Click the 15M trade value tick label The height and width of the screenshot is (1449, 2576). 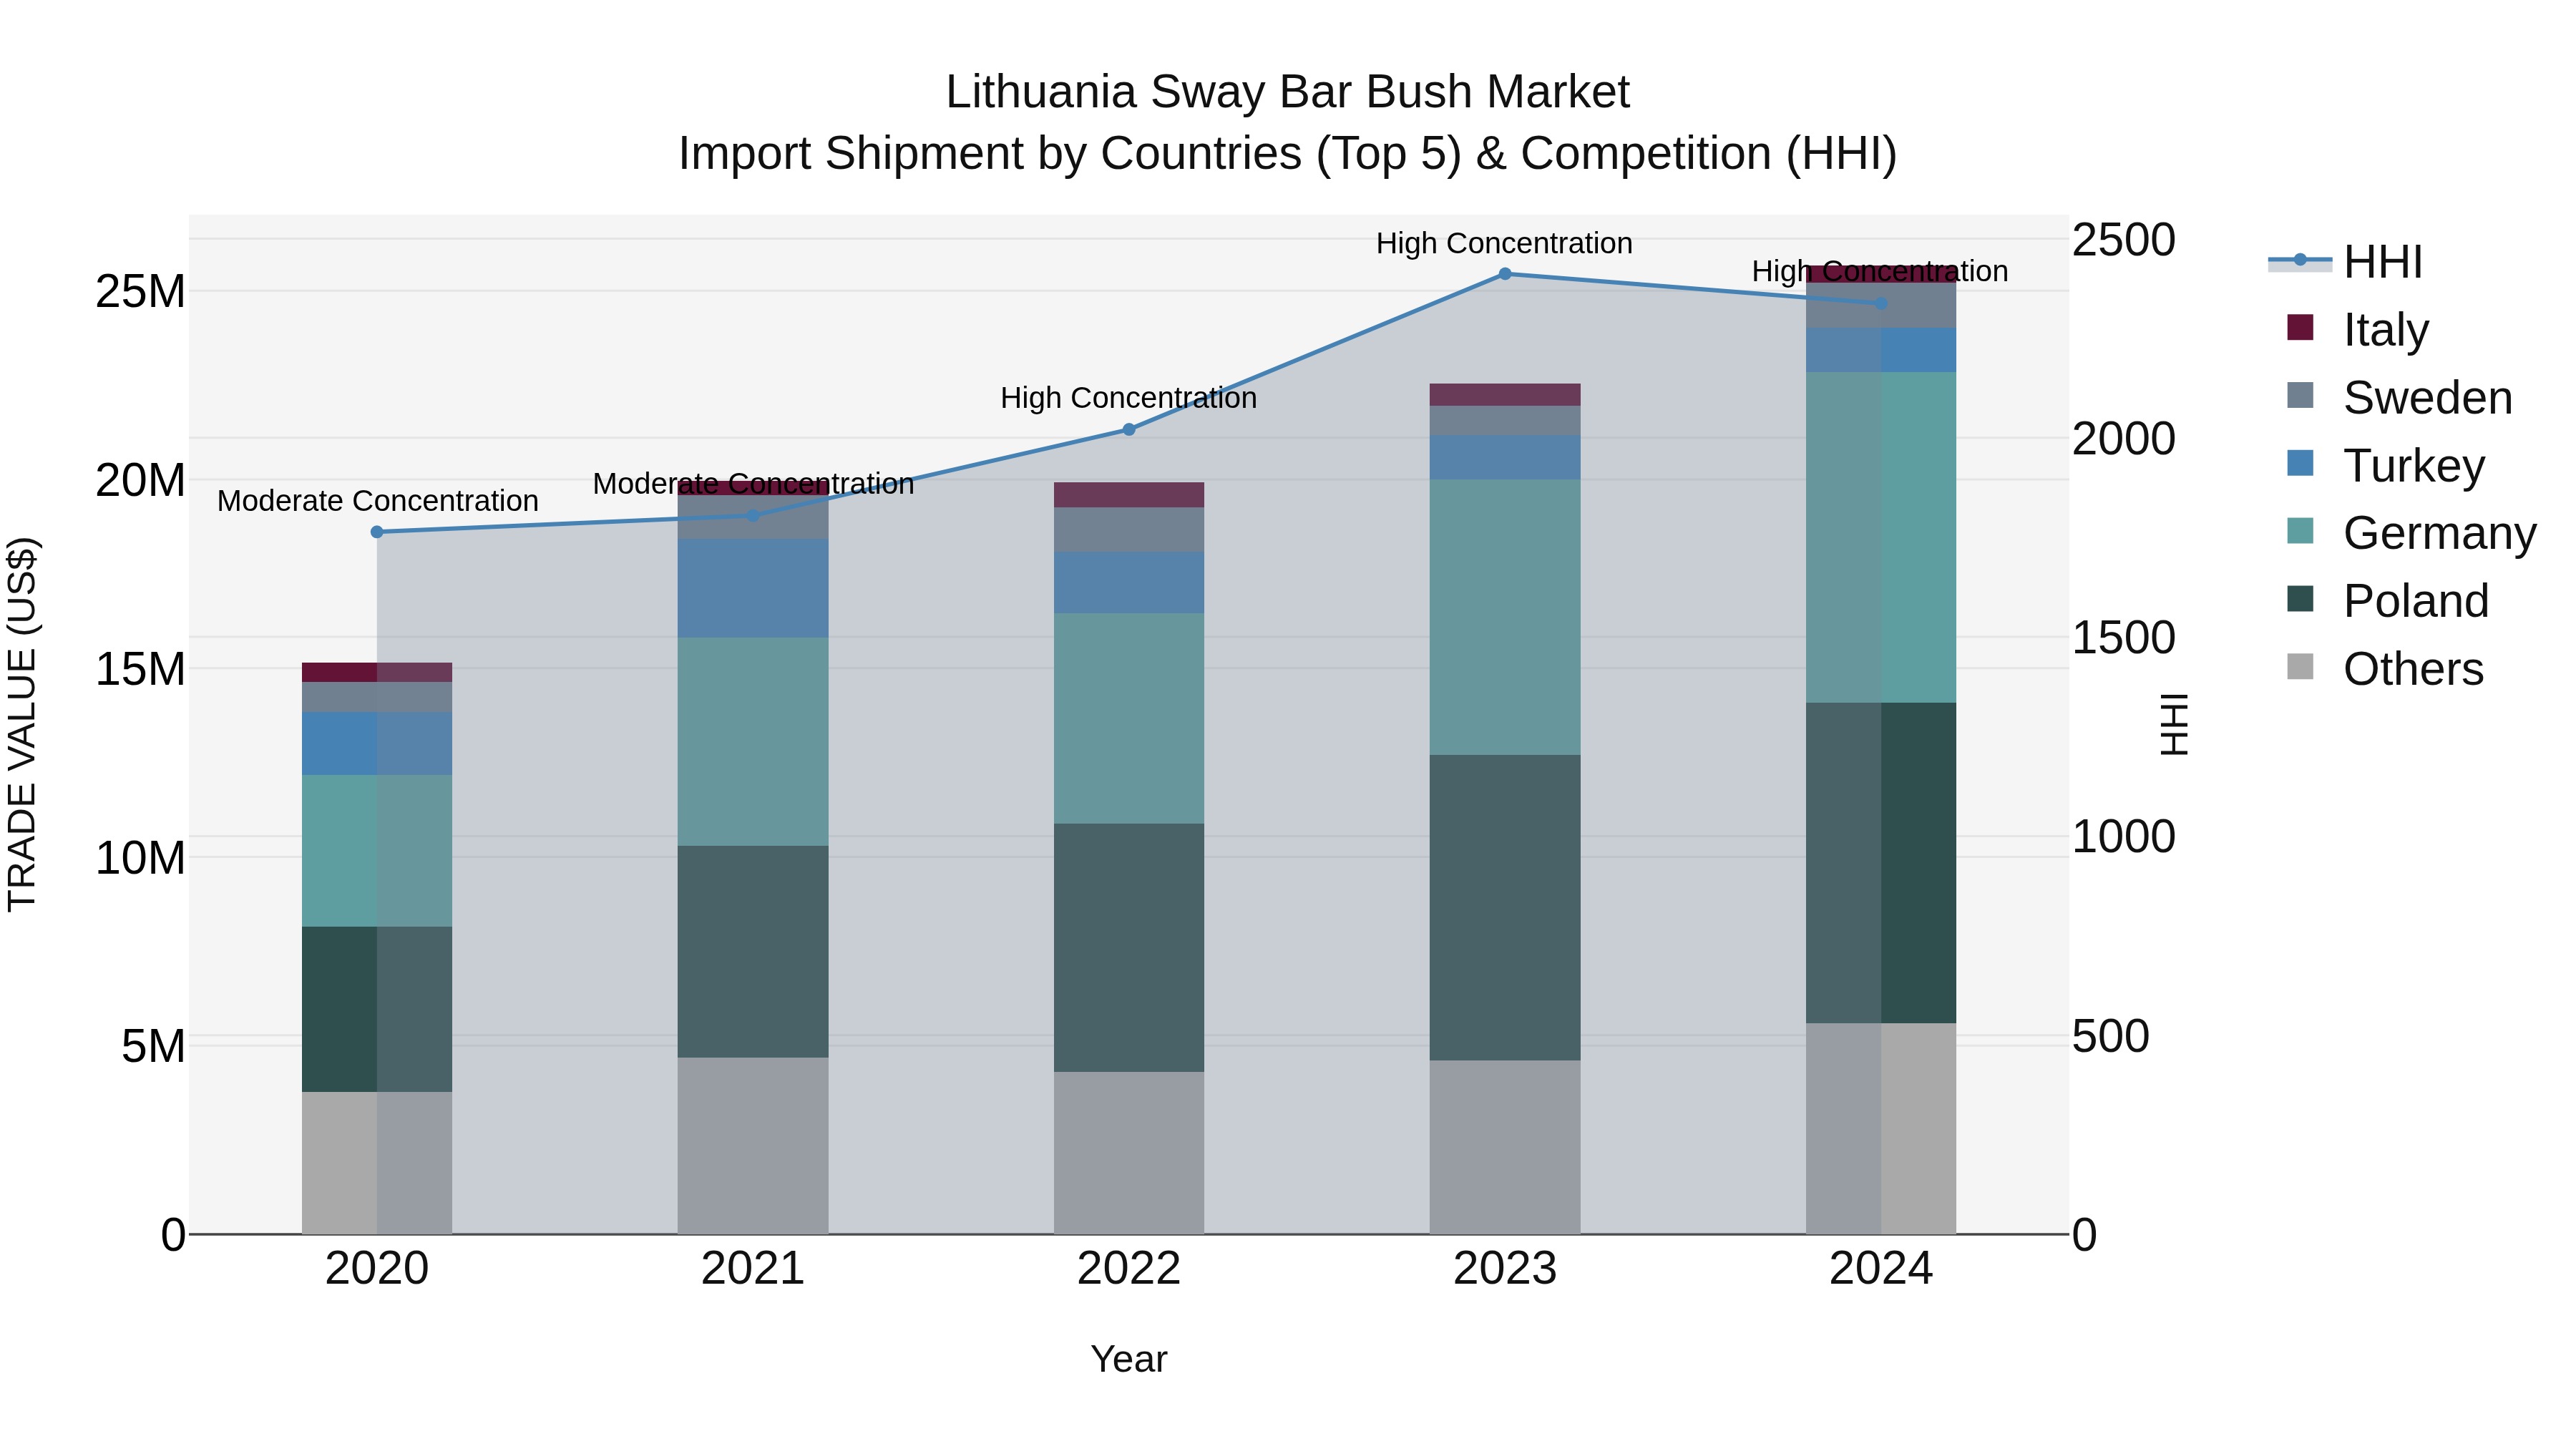point(140,669)
